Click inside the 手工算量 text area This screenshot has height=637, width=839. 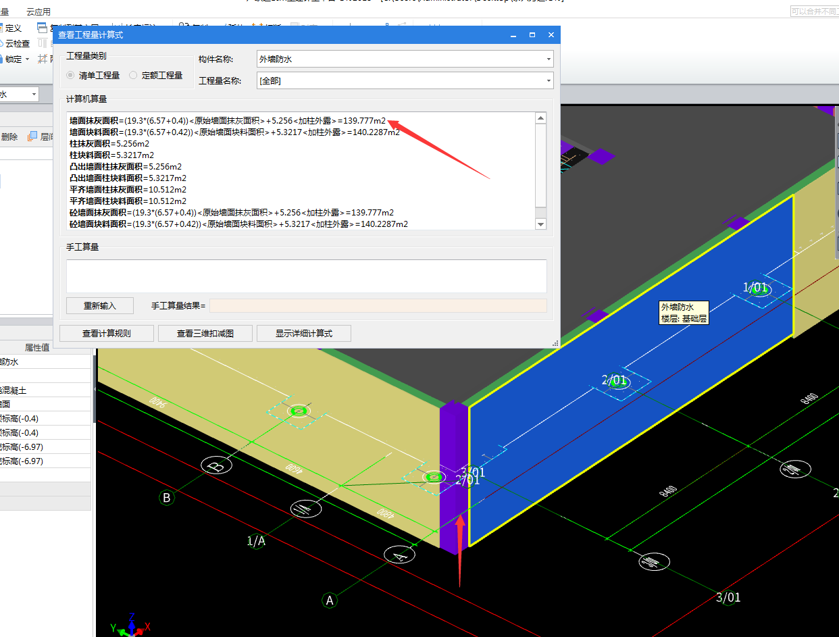coord(306,276)
